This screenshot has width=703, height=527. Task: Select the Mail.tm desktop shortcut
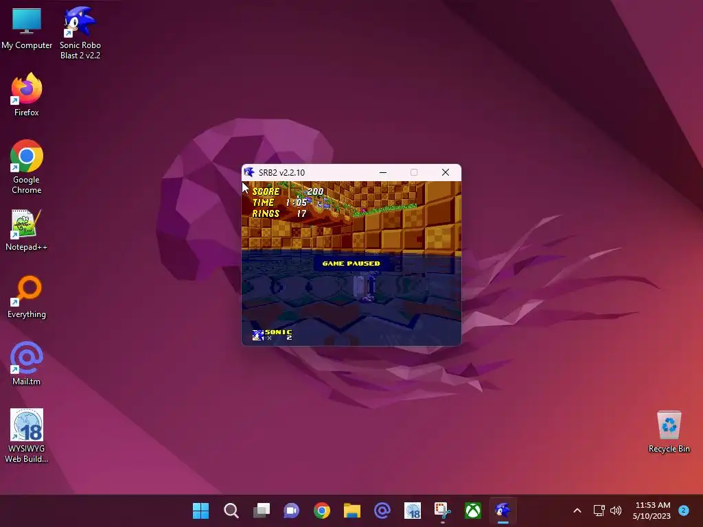27,364
